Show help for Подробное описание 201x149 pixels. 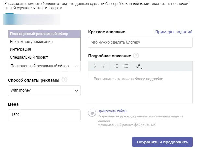136,56
